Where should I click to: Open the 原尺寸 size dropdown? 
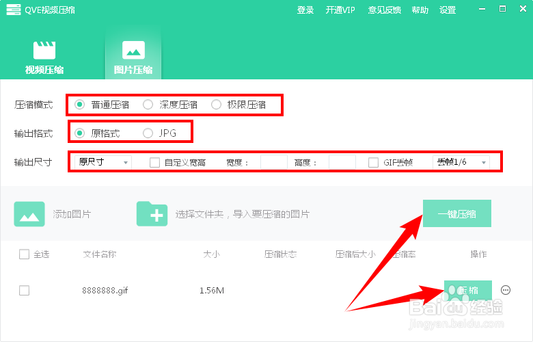click(103, 162)
